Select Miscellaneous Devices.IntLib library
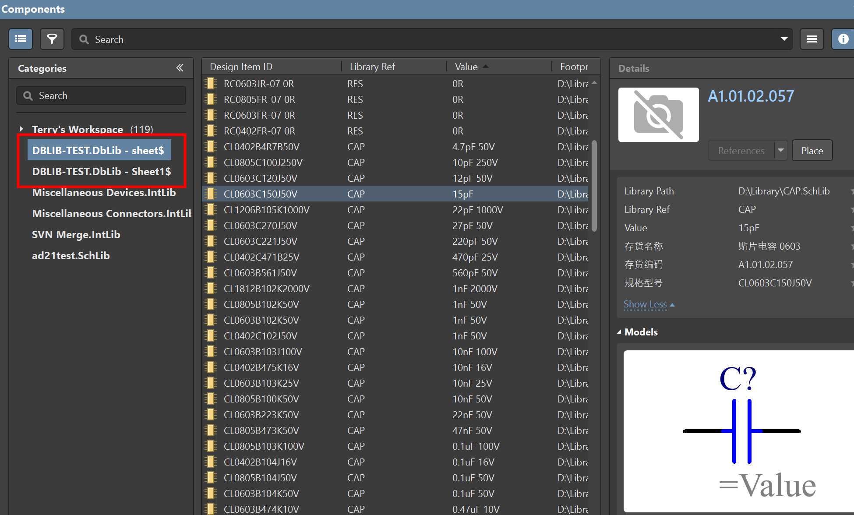This screenshot has width=854, height=515. tap(104, 193)
